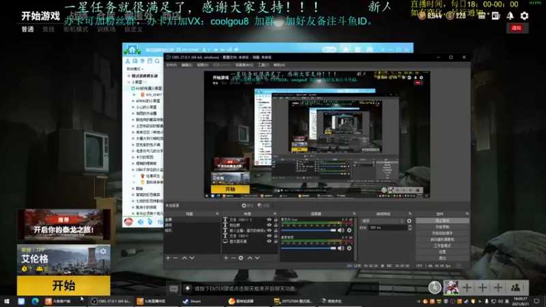Open the microphone audio settings gear

pyautogui.click(x=349, y=230)
